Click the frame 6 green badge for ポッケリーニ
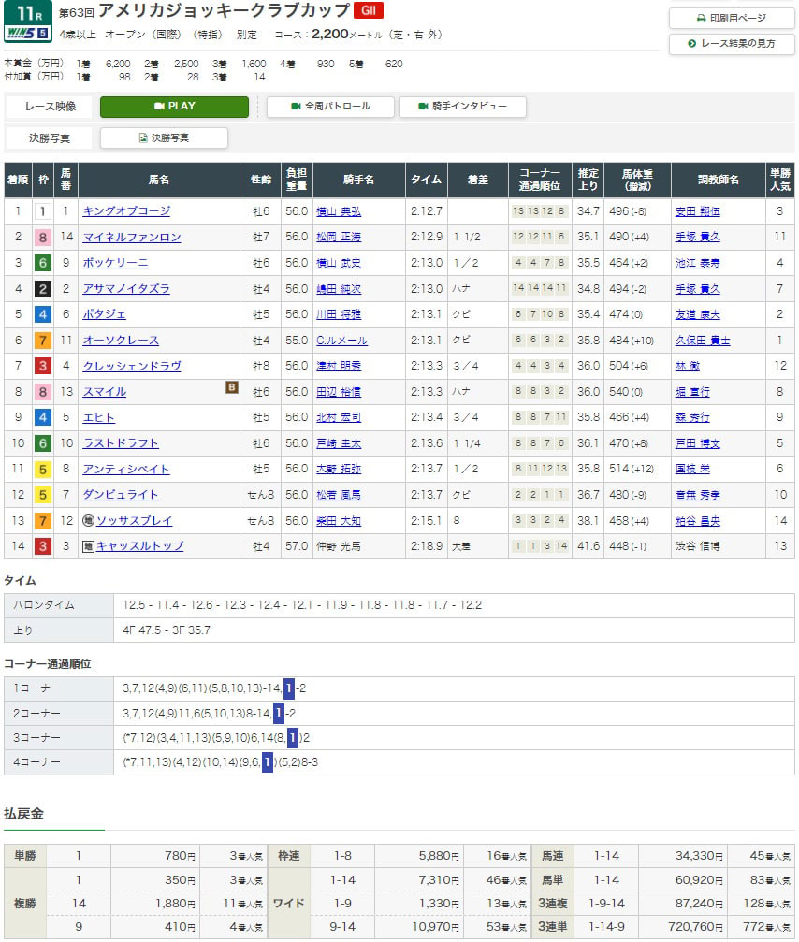Image resolution: width=799 pixels, height=942 pixels. 42,263
